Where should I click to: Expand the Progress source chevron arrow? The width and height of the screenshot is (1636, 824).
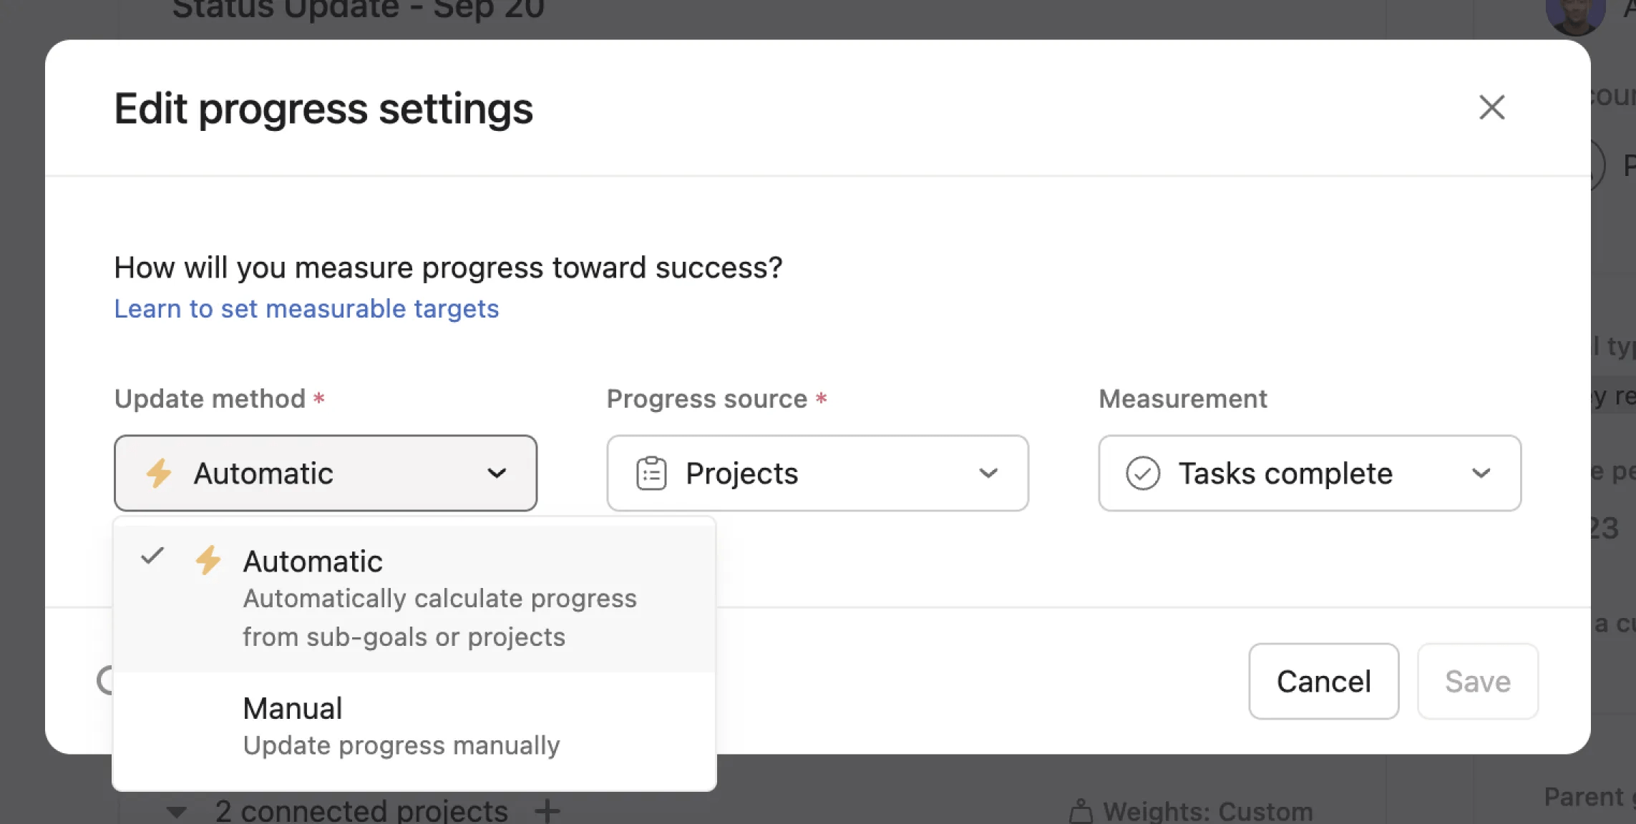tap(988, 474)
